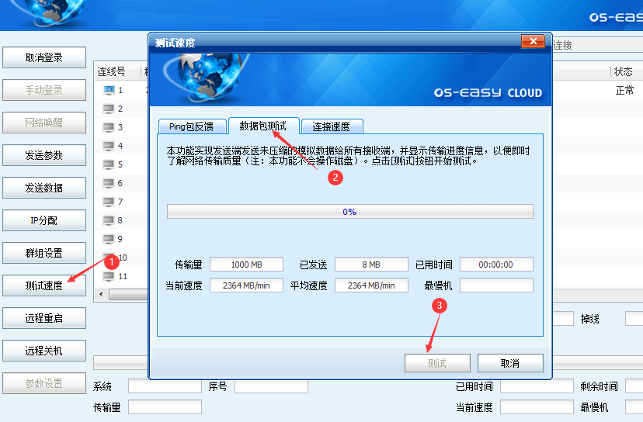Click computer icon for connection 3
643x422 pixels.
point(109,127)
